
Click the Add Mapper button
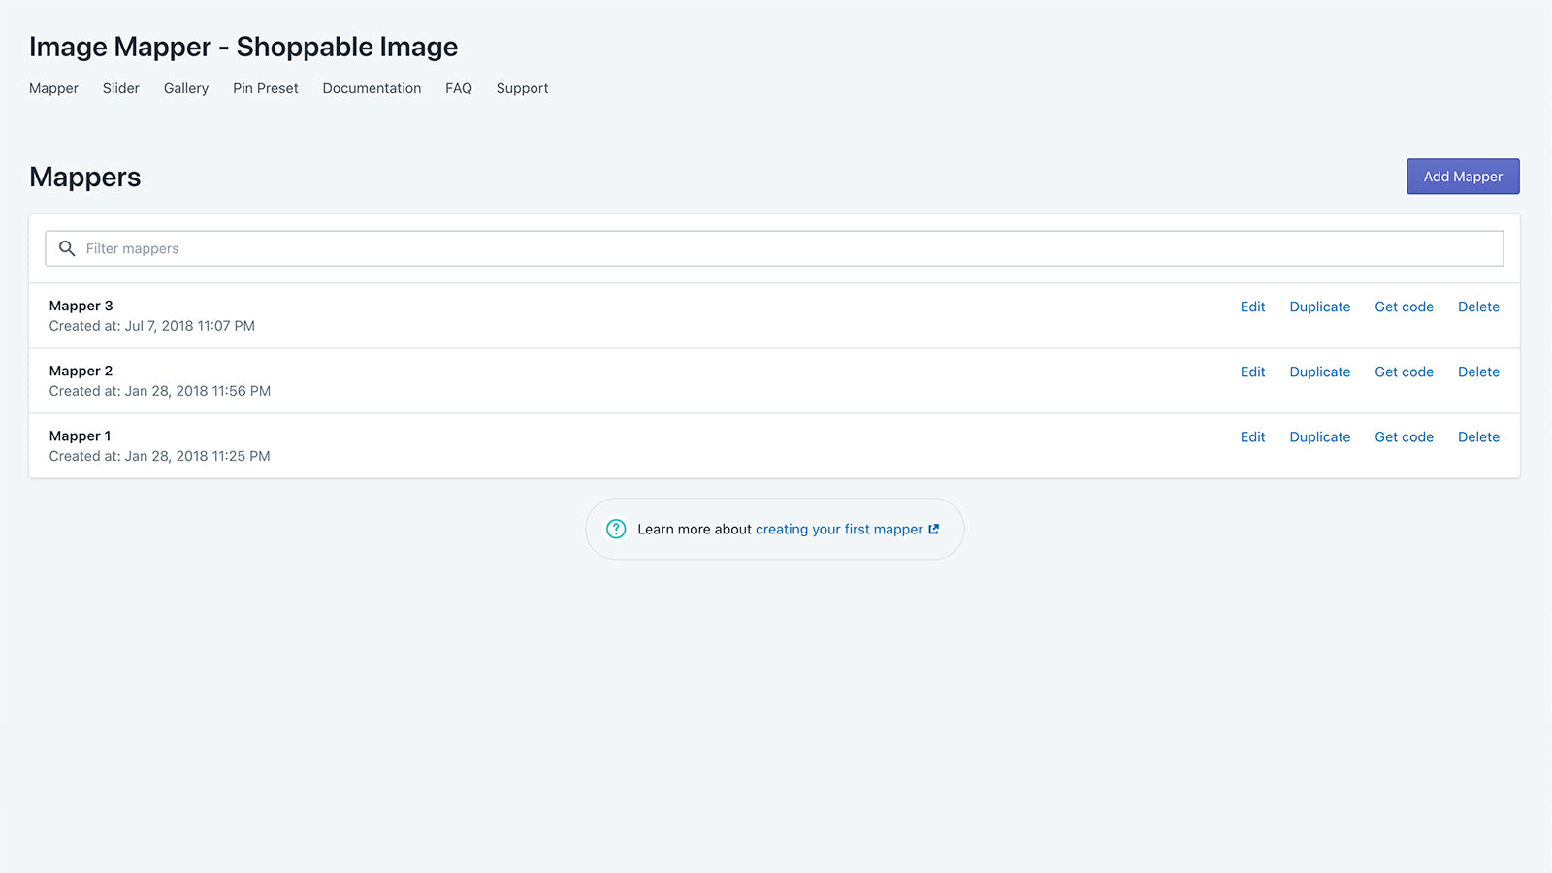1463,177
